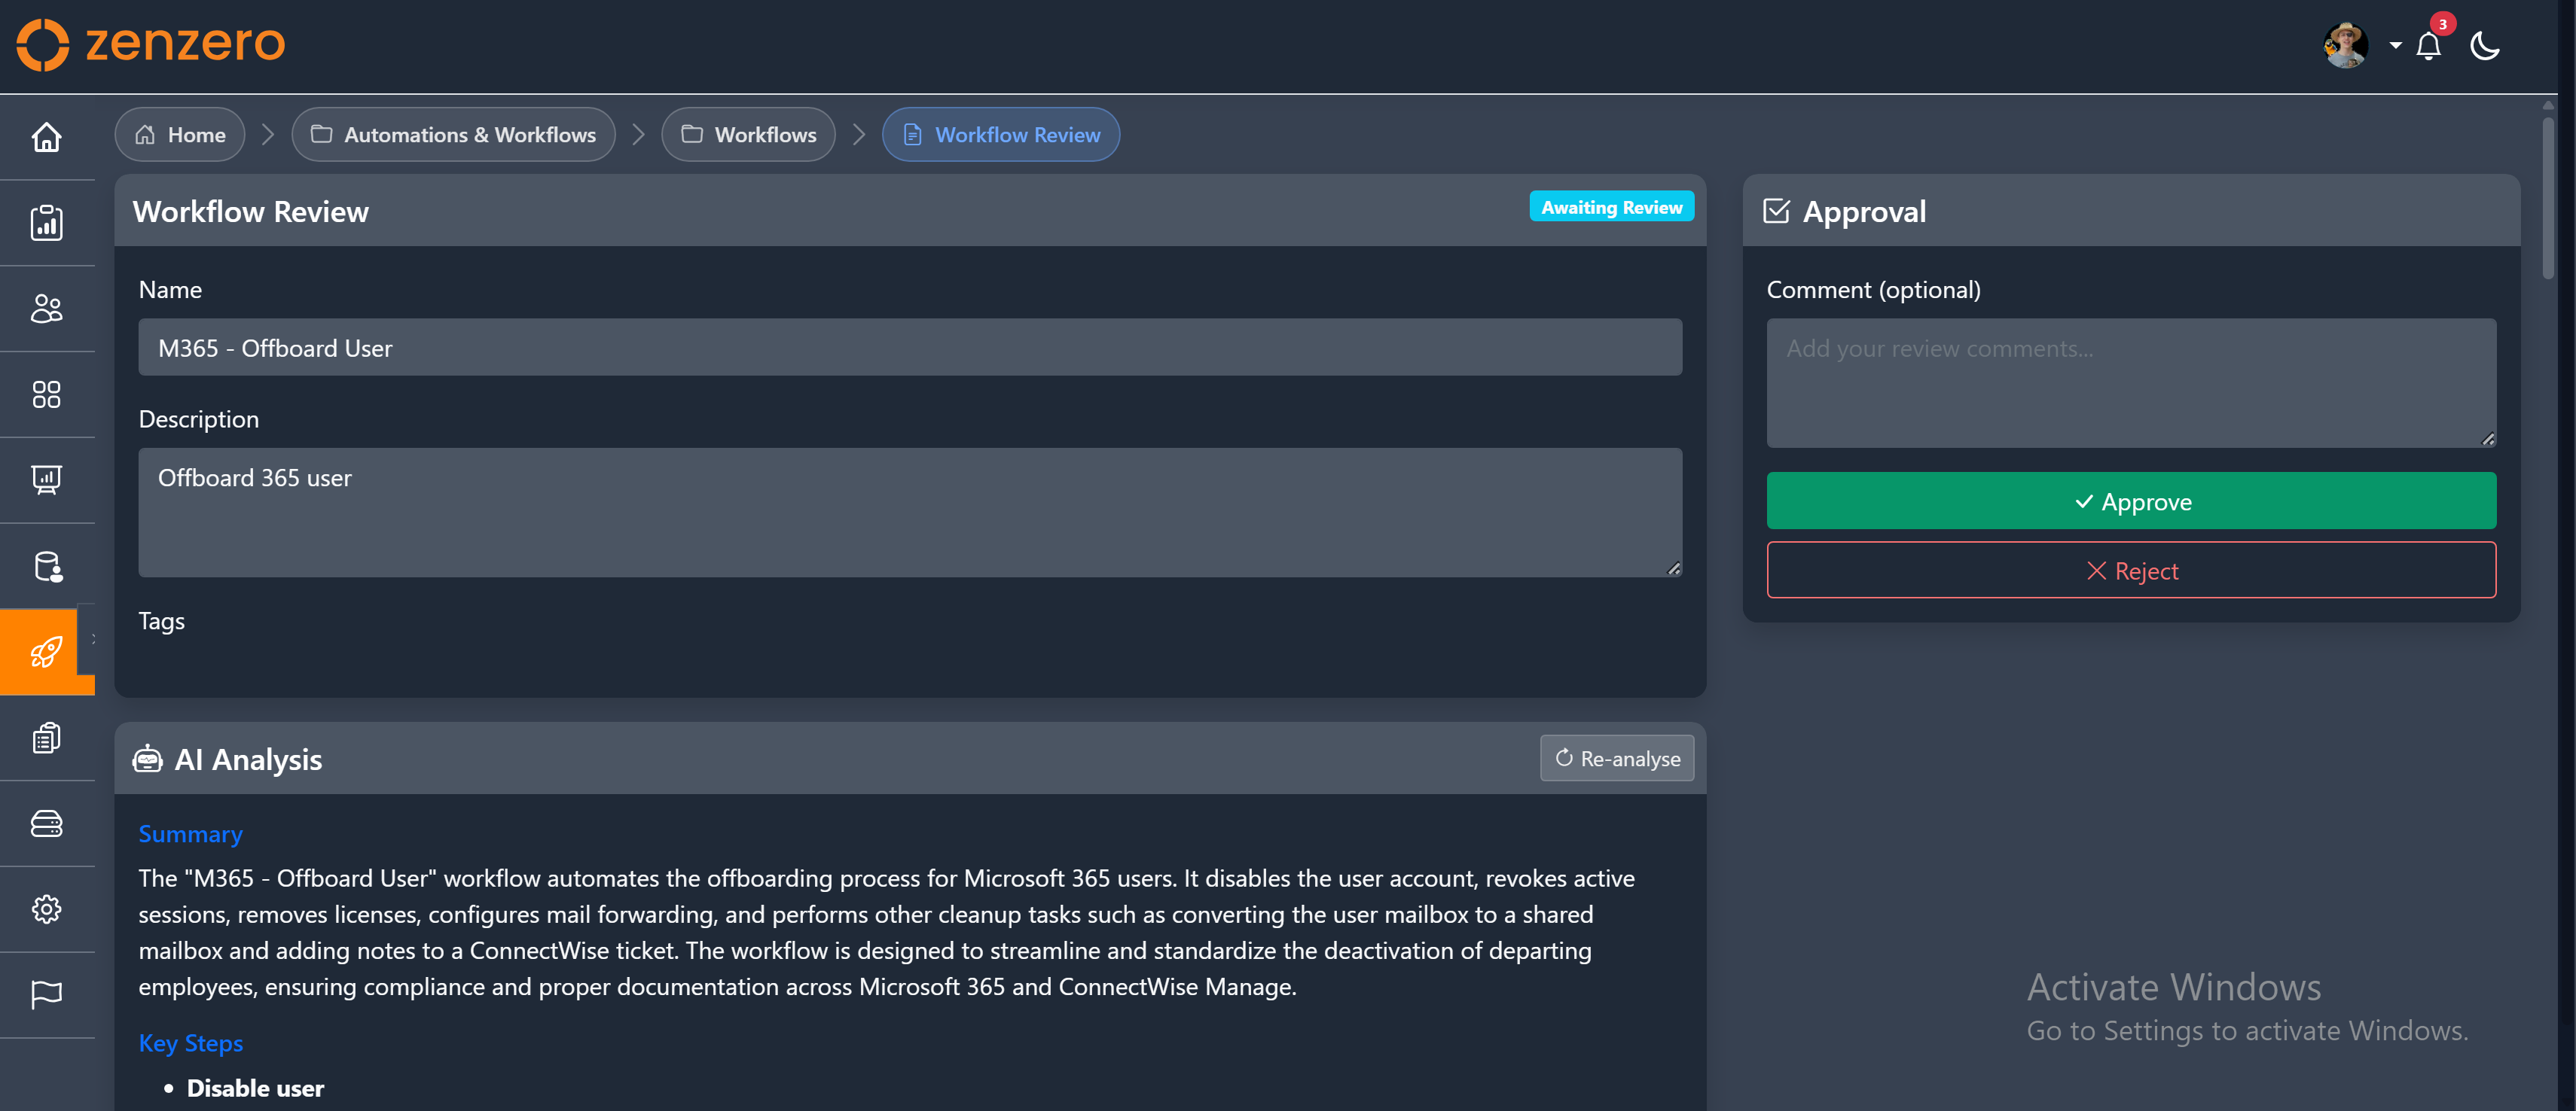The image size is (2576, 1111).
Task: Approve the workflow
Action: [x=2131, y=501]
